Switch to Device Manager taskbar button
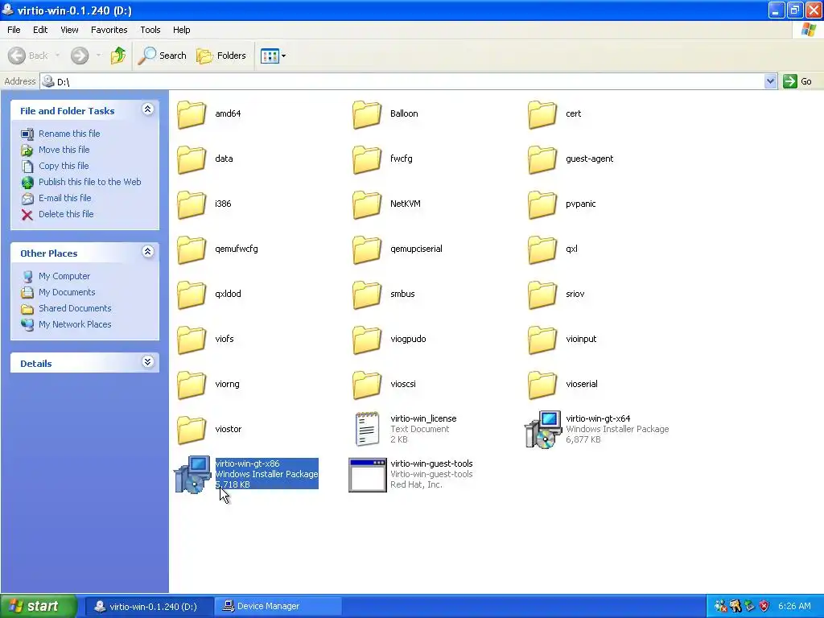The width and height of the screenshot is (824, 618). (278, 607)
